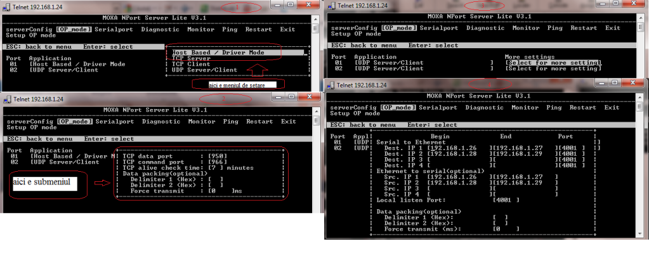
Task: Select Diagnostic menu in the bottom-left window
Action: (x=161, y=121)
